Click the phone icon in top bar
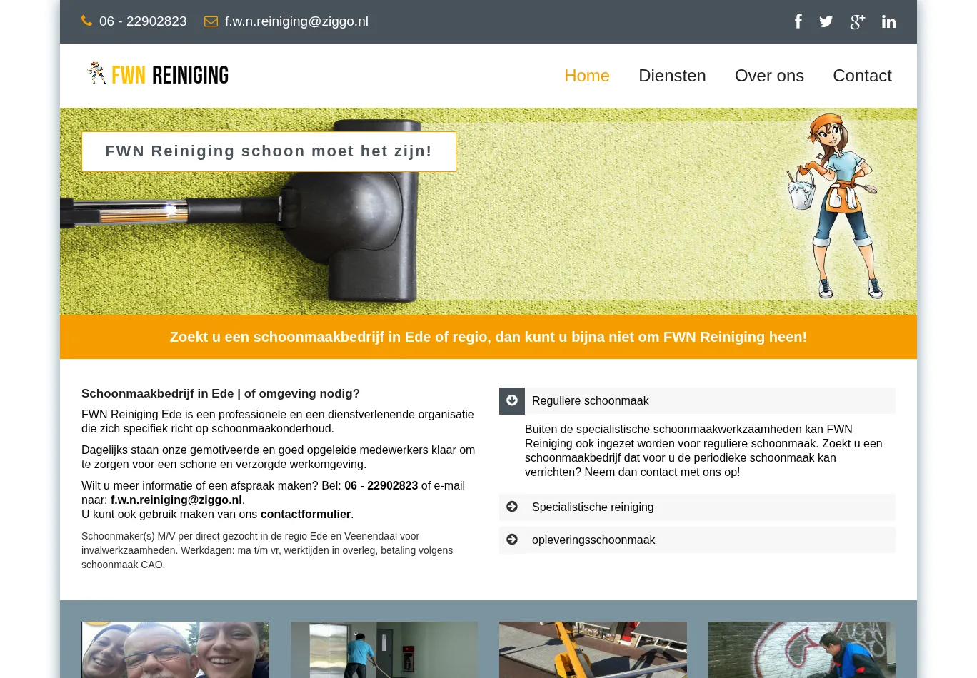 (x=87, y=21)
